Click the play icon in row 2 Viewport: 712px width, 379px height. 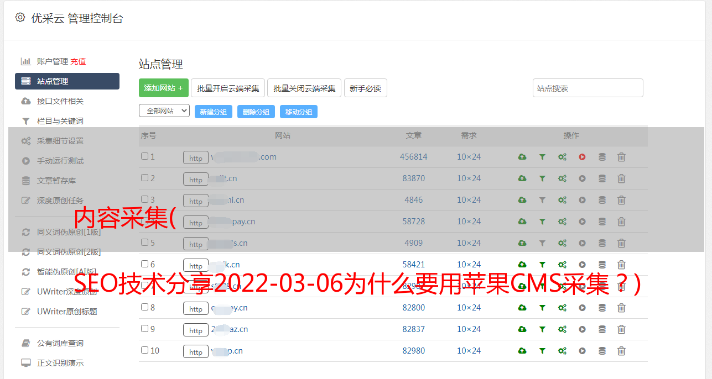(x=582, y=178)
